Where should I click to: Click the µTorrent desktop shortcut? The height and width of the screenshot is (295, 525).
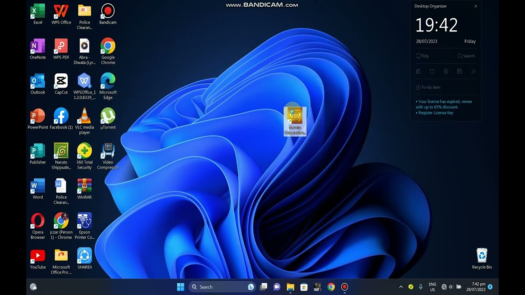tap(108, 119)
